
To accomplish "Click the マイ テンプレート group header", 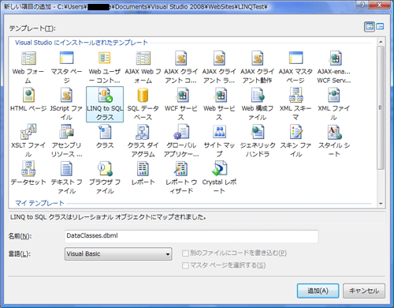I will [39, 203].
